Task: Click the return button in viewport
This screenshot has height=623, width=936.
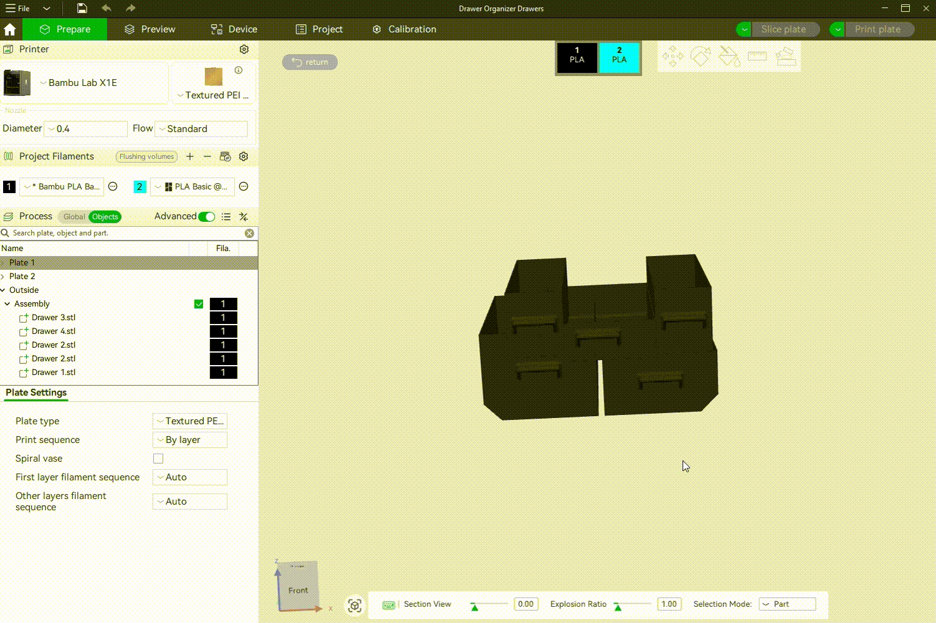Action: (310, 62)
